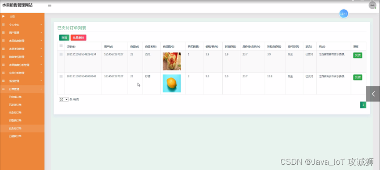Sort by the 折扣价格 column arrow

coord(235,46)
